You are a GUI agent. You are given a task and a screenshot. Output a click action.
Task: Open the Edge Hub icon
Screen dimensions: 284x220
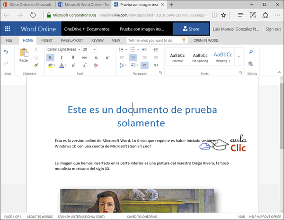pos(241,15)
